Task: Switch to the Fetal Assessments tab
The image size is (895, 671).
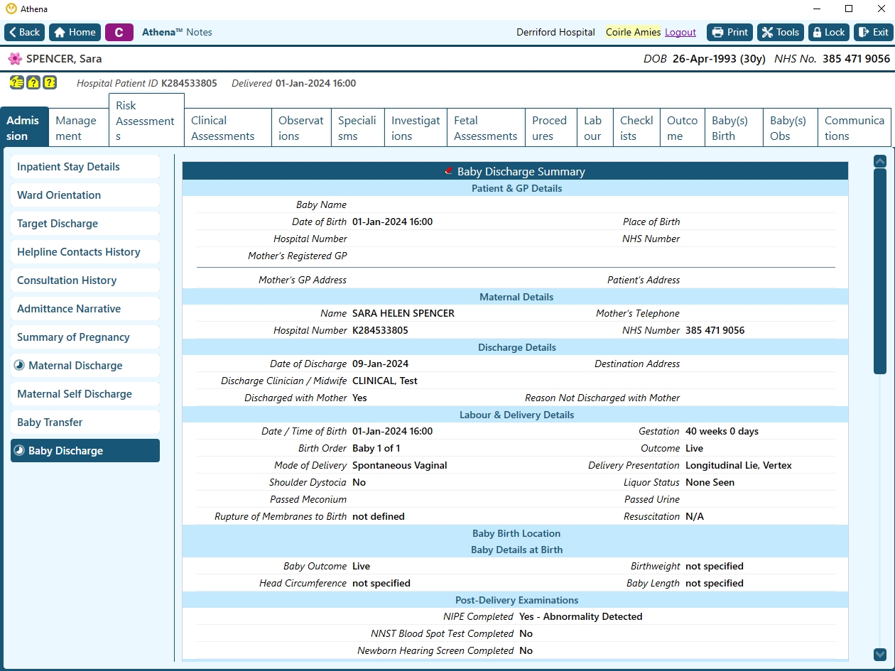Action: tap(486, 128)
